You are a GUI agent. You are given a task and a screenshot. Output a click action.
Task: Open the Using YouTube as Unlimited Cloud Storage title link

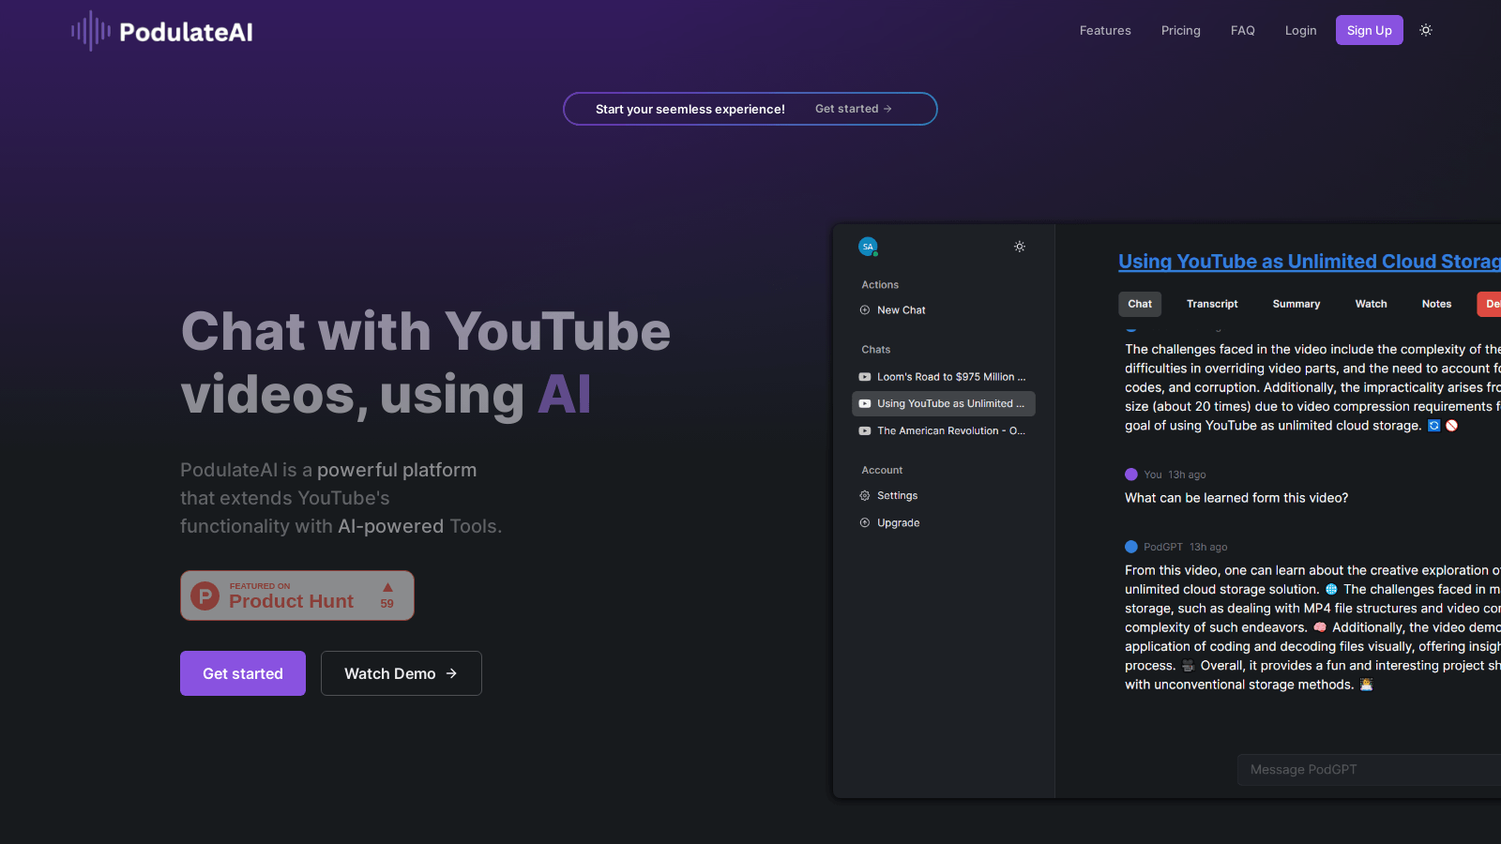pos(1310,262)
